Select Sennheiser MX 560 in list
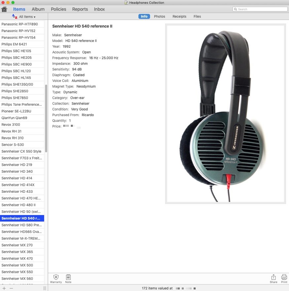Screen dimensions: 289x291 pyautogui.click(x=22, y=278)
